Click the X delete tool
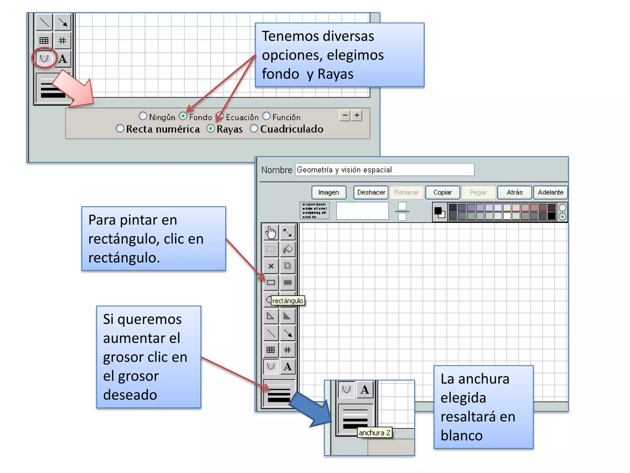 click(271, 266)
